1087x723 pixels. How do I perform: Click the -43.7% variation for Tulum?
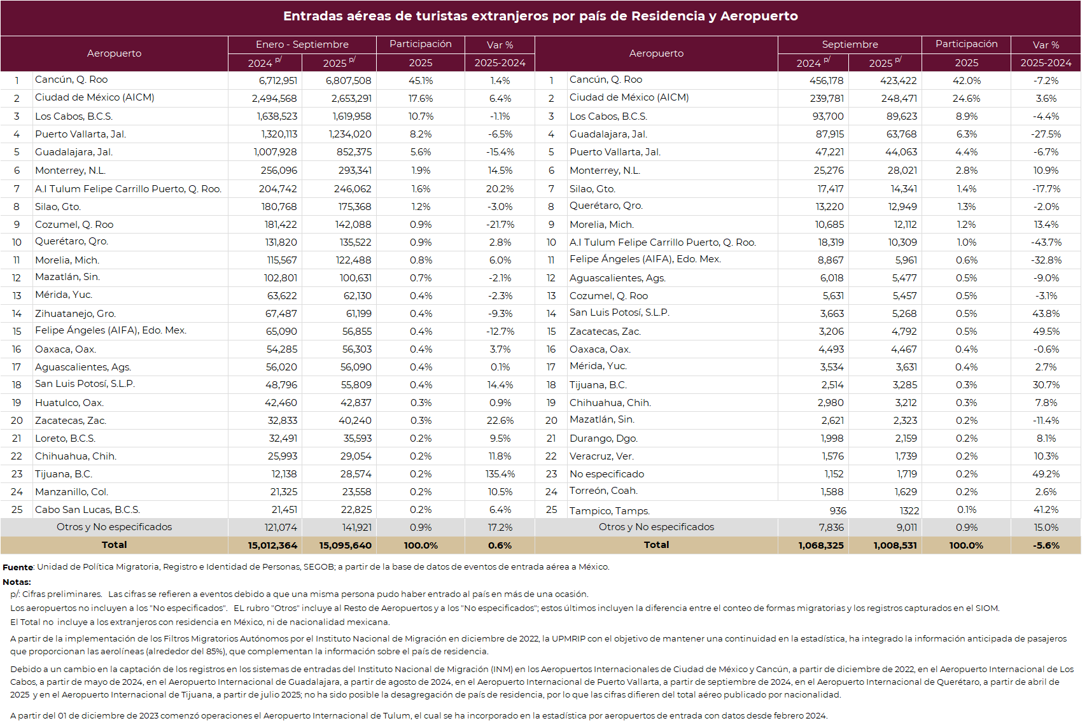click(x=1046, y=242)
